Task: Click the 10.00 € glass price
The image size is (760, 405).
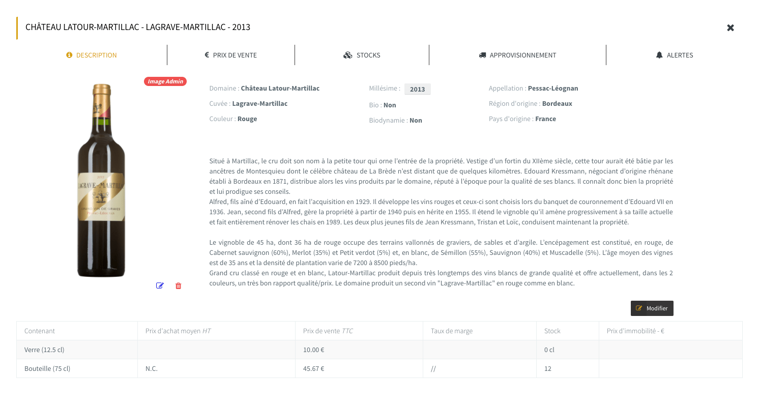Action: (x=313, y=350)
